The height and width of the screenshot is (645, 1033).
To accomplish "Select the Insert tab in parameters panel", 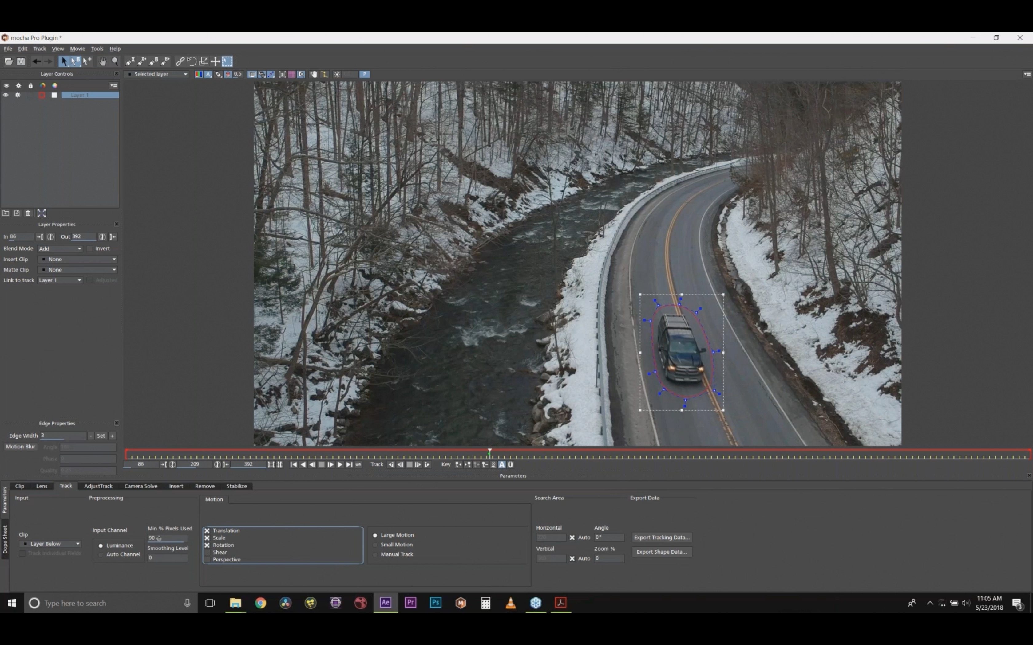I will pos(176,486).
